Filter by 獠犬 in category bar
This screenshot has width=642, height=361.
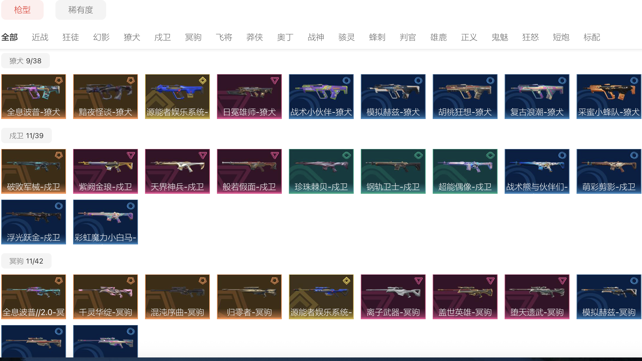pyautogui.click(x=132, y=37)
